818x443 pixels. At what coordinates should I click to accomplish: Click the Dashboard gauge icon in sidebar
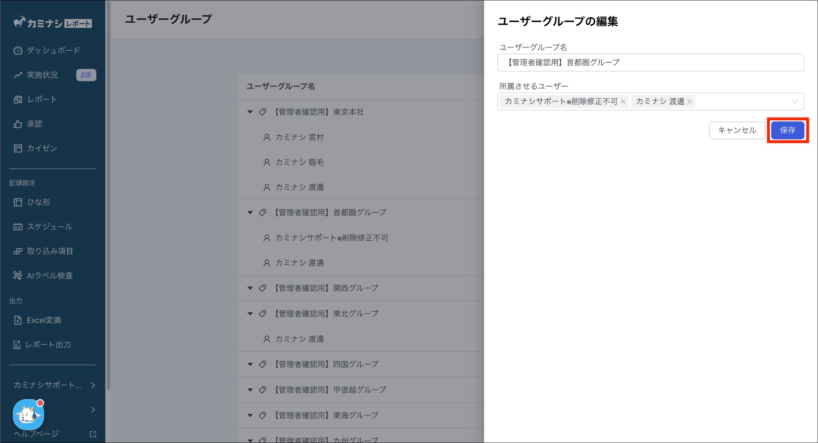click(18, 51)
